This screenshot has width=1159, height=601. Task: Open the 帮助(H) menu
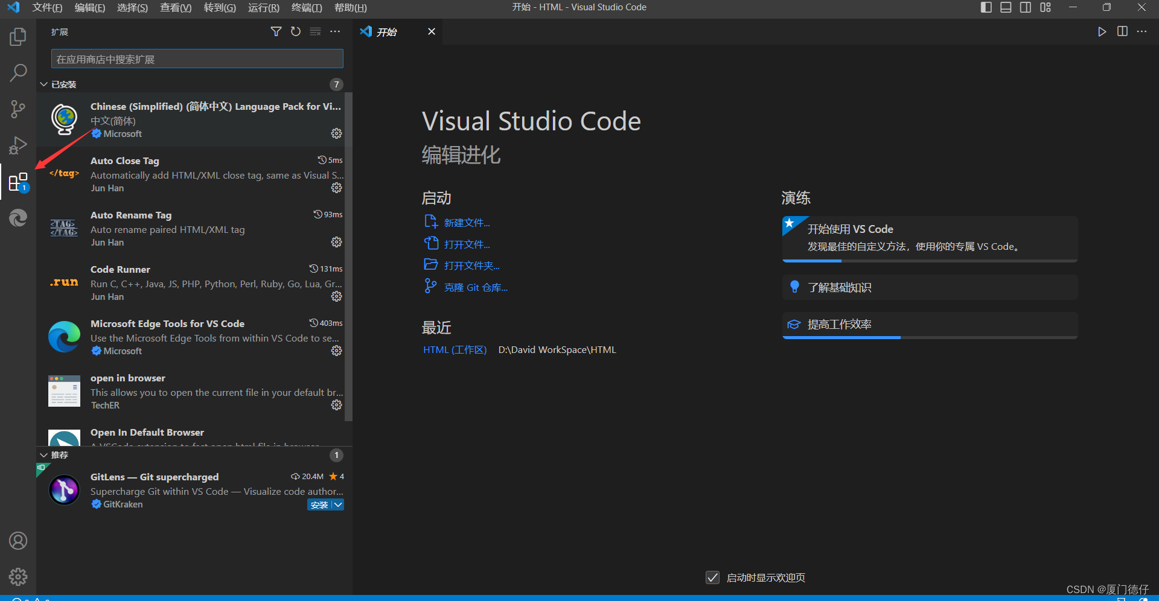click(351, 7)
